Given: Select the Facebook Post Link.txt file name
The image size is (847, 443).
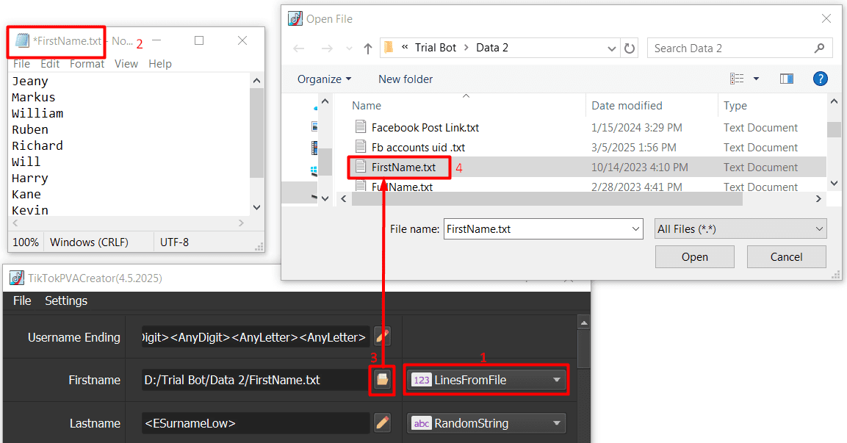Looking at the screenshot, I should click(x=425, y=128).
